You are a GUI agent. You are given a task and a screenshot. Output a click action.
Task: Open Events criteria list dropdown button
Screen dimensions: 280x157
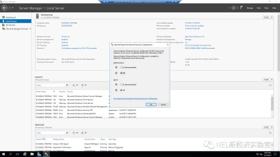75,85
